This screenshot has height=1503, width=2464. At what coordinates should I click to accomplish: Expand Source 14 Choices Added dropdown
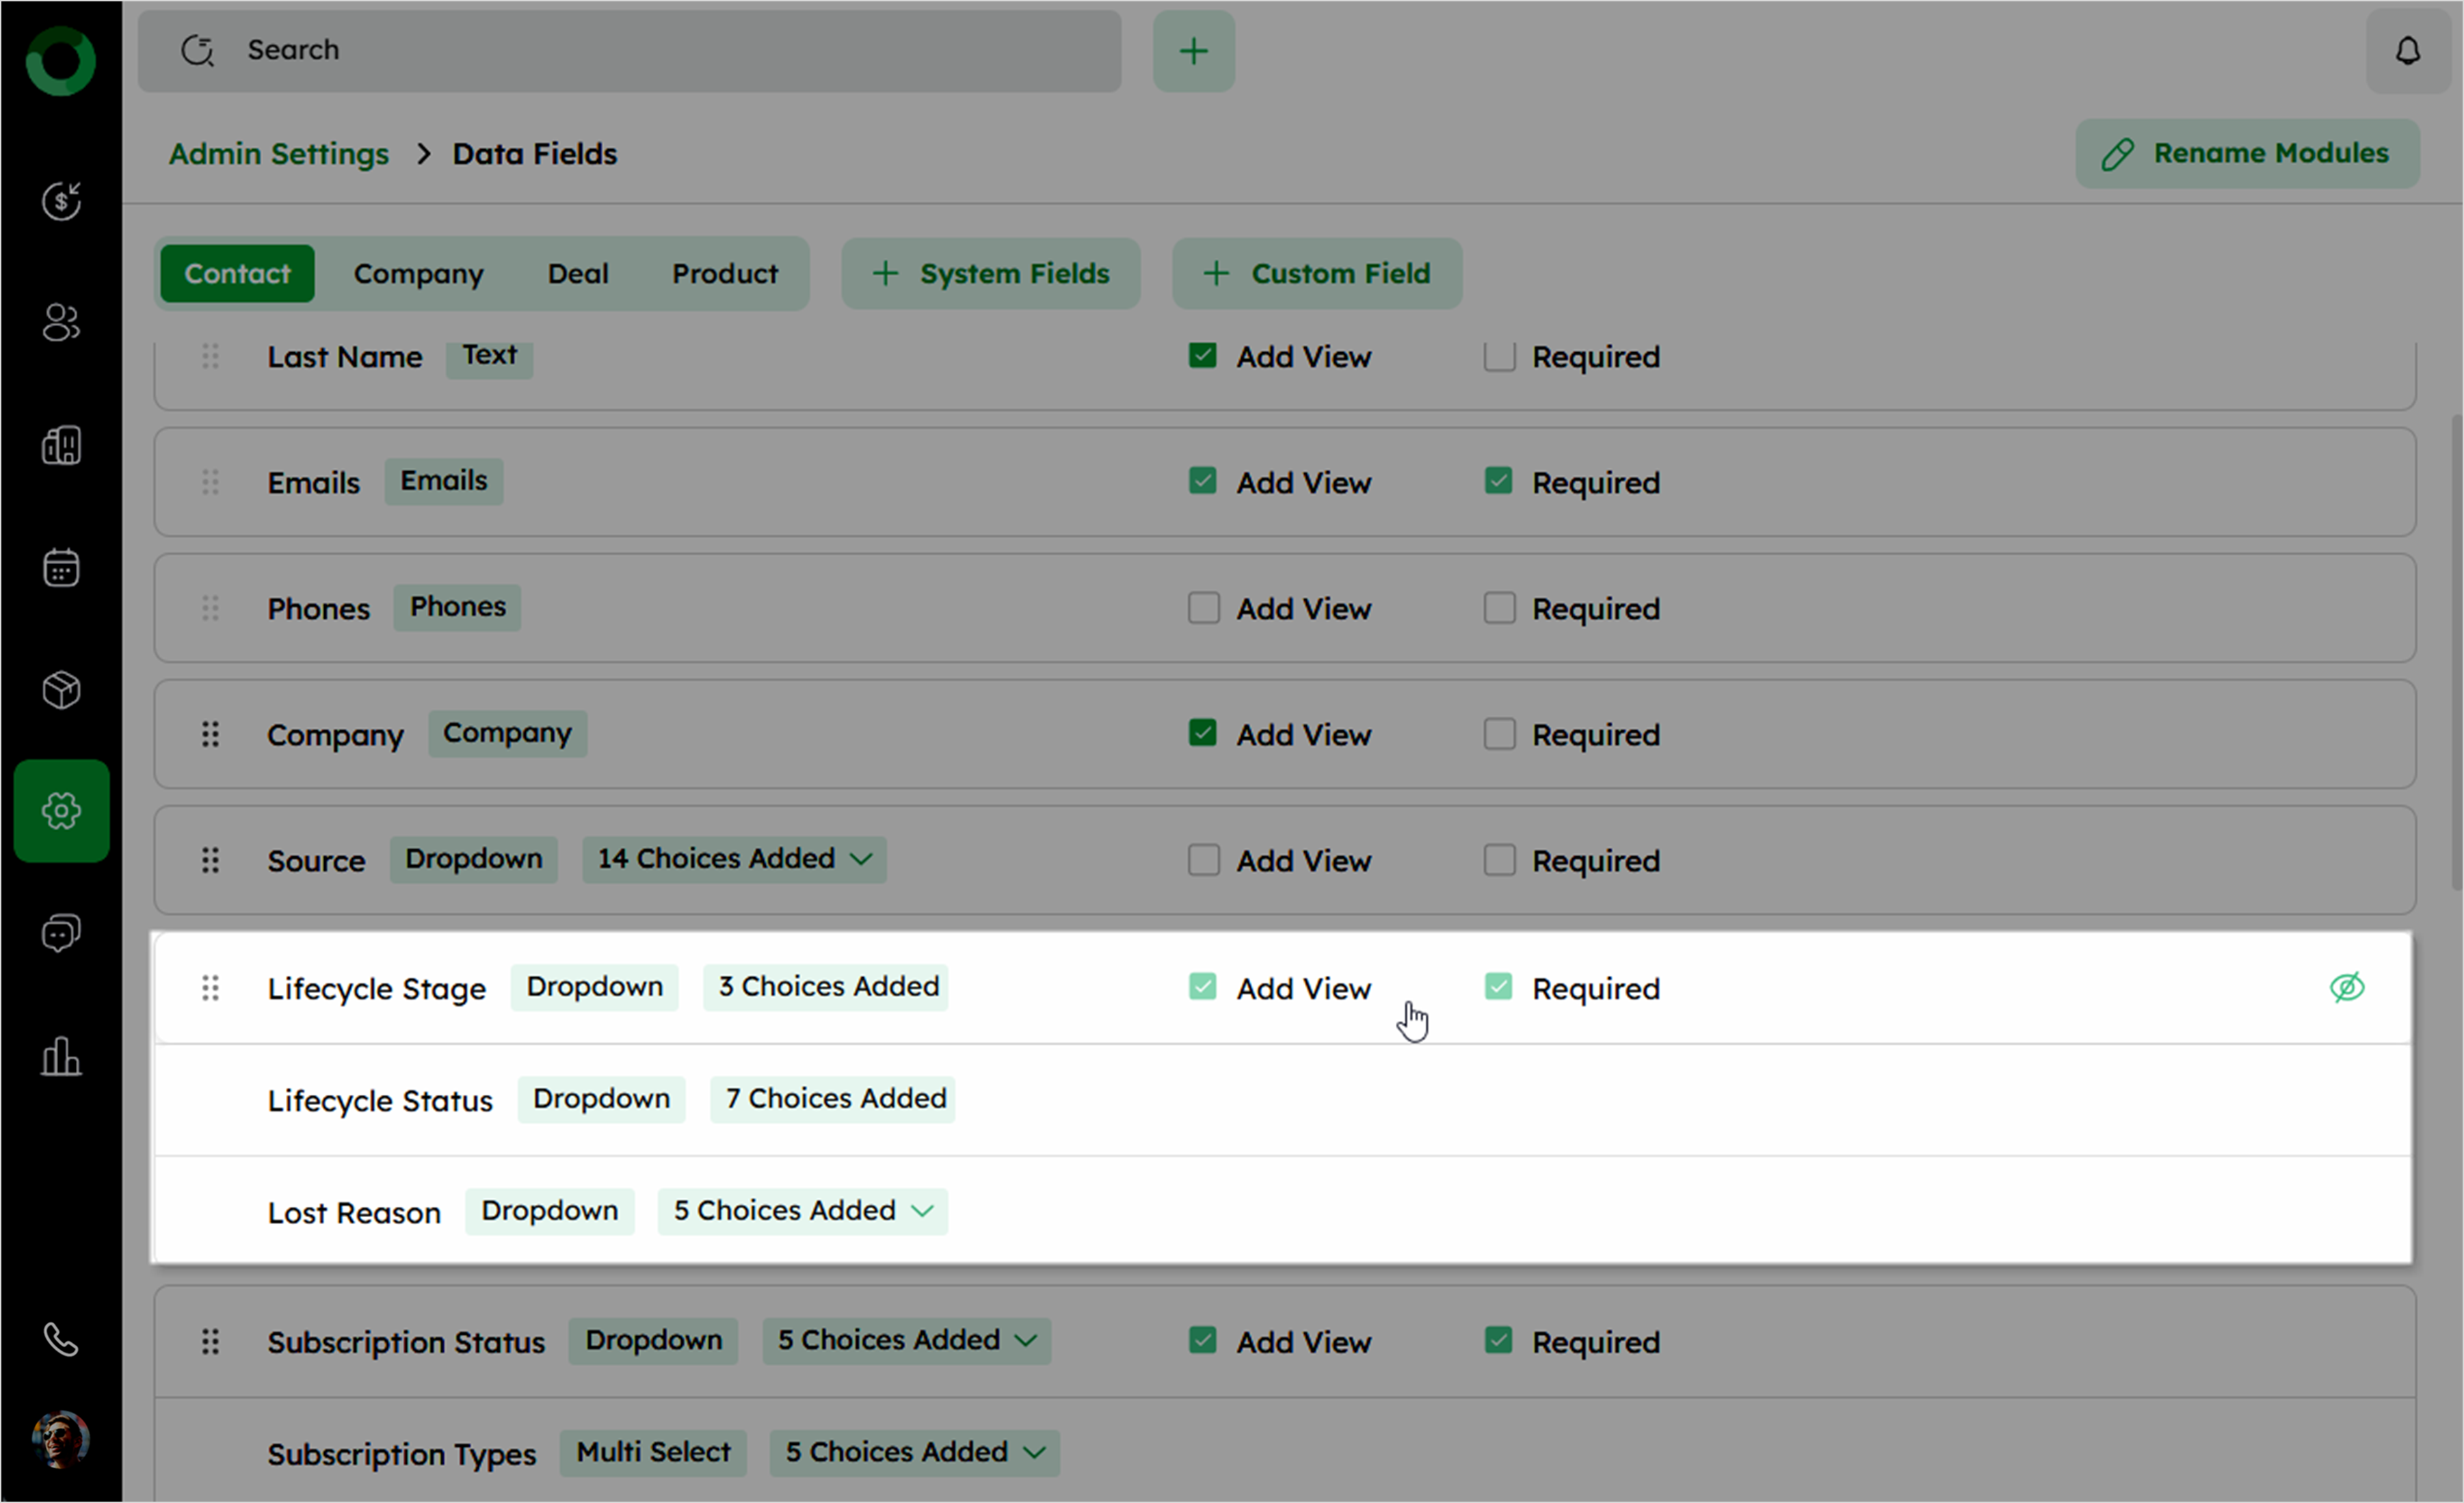tap(734, 860)
